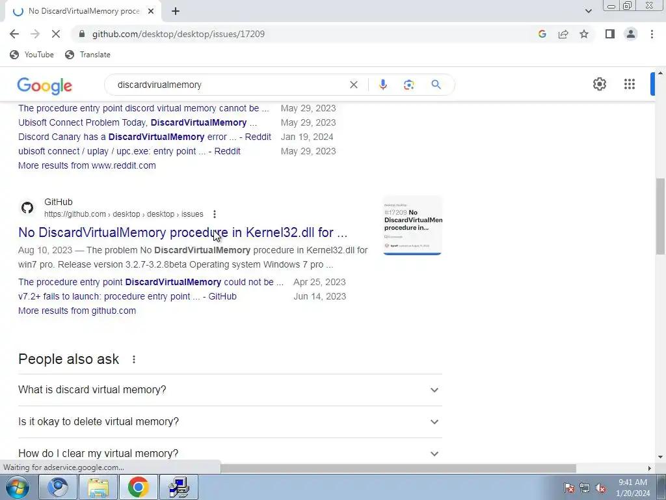Open 'The procedure entry point discord virtual memory' link
This screenshot has width=666, height=500.
click(144, 108)
